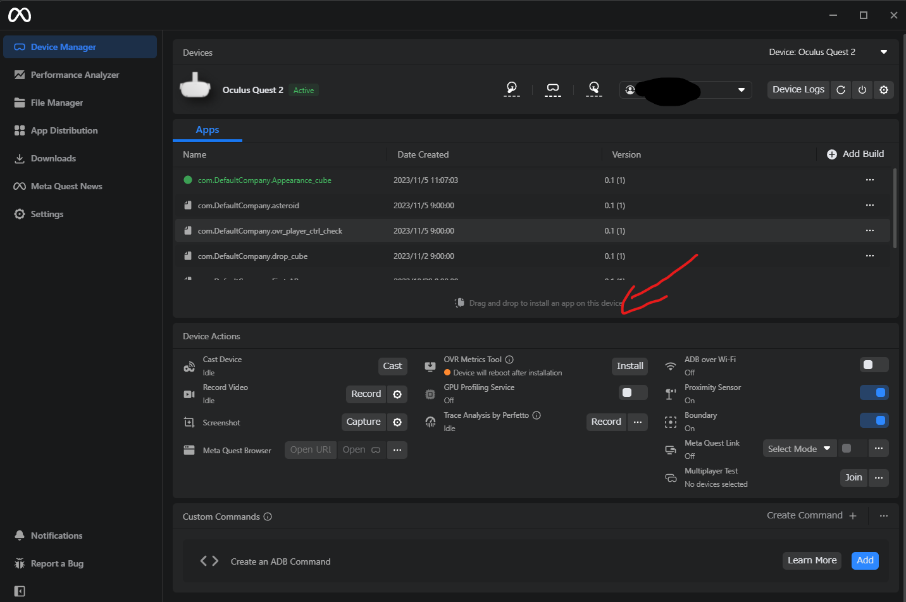Click Join for Multiplayer Test
Screen dimensions: 906x602
click(853, 477)
